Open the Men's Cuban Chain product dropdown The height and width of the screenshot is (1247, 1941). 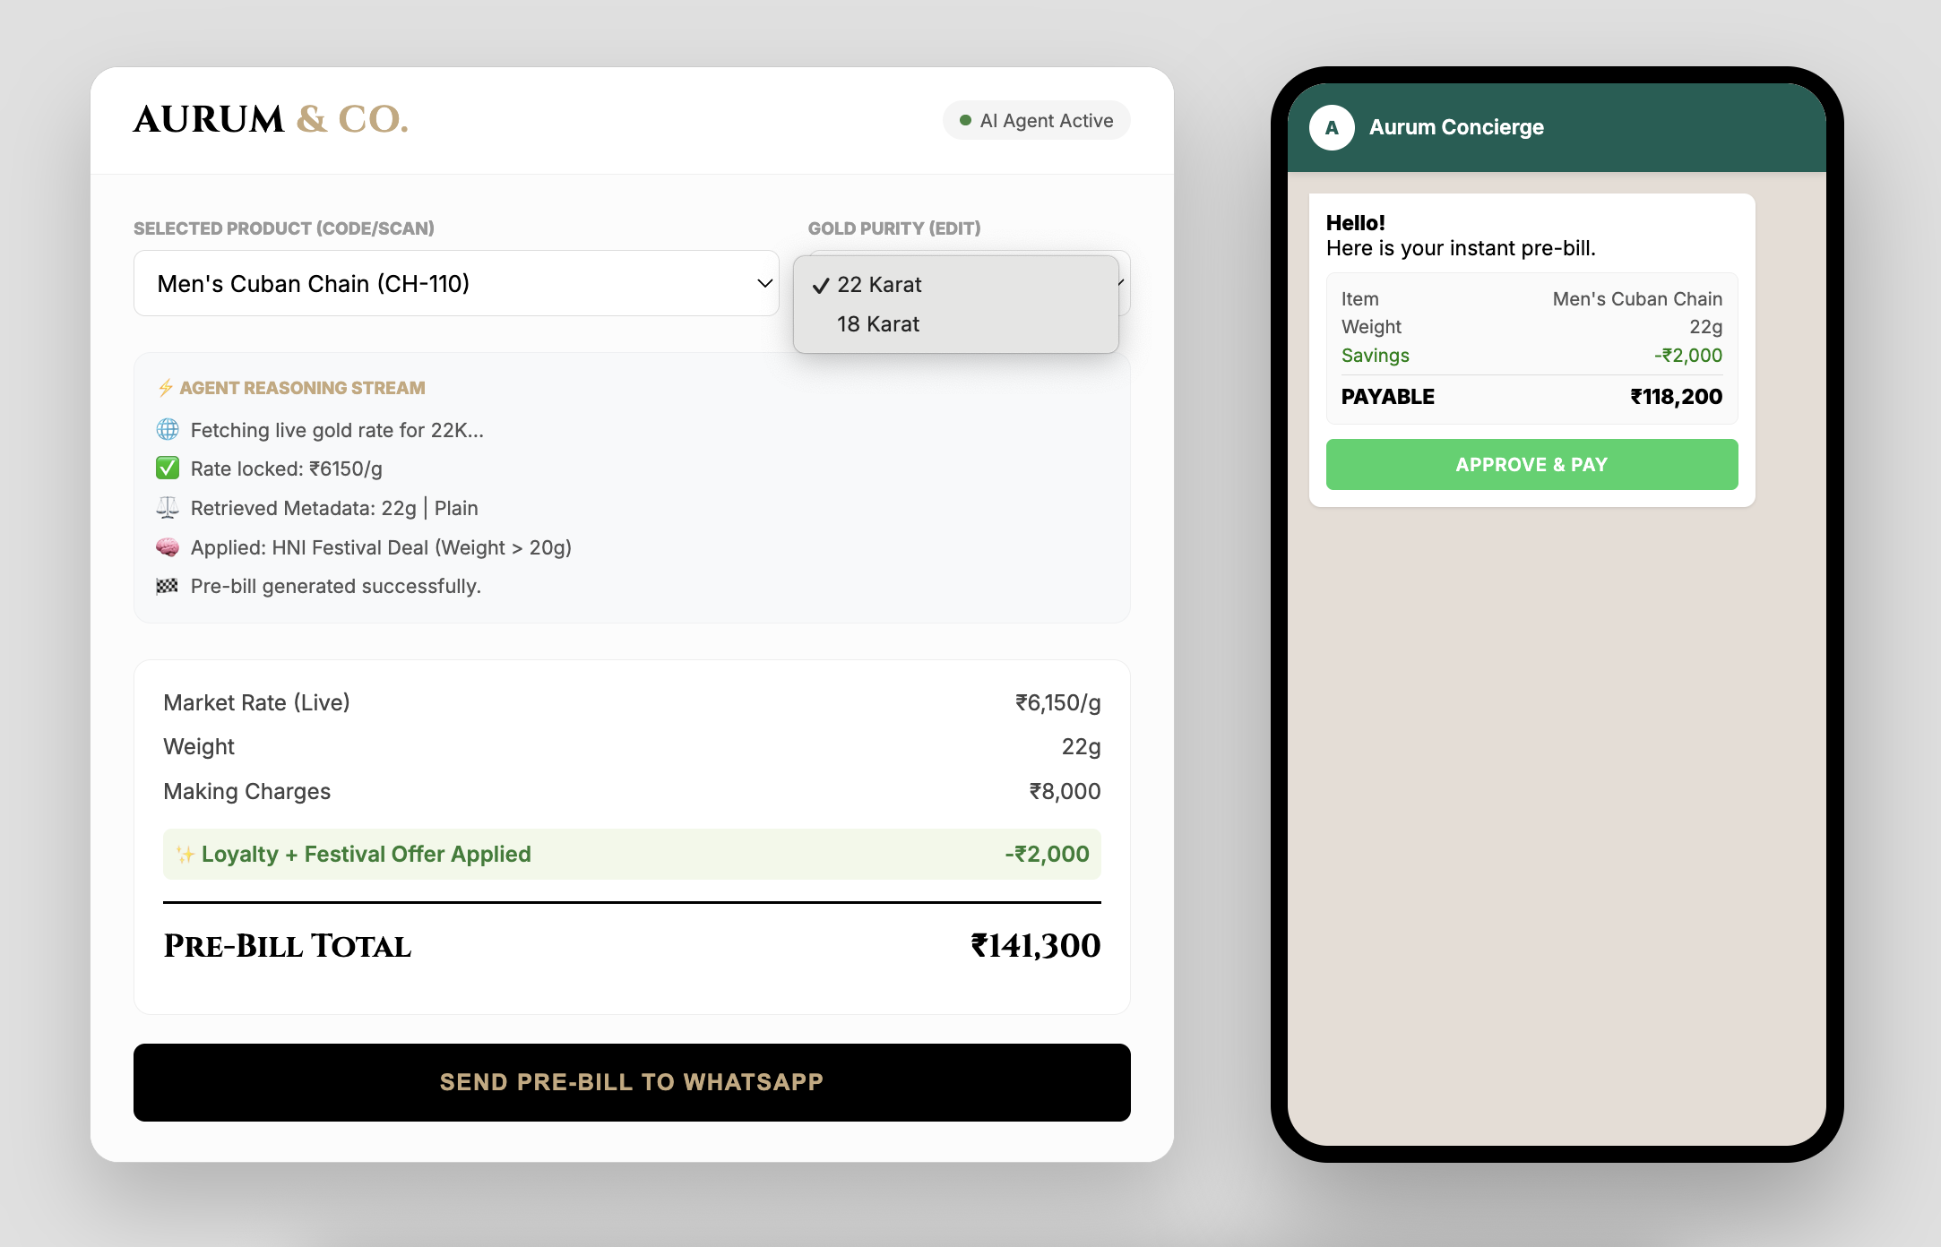[x=455, y=283]
